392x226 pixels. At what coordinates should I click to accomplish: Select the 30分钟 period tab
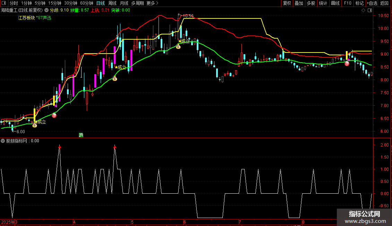click(70, 3)
